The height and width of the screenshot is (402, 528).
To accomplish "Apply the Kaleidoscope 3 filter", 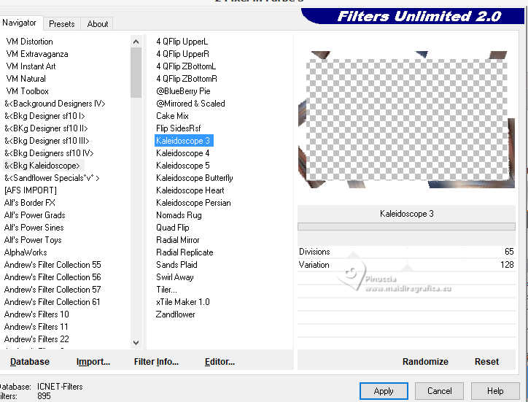I will [384, 391].
